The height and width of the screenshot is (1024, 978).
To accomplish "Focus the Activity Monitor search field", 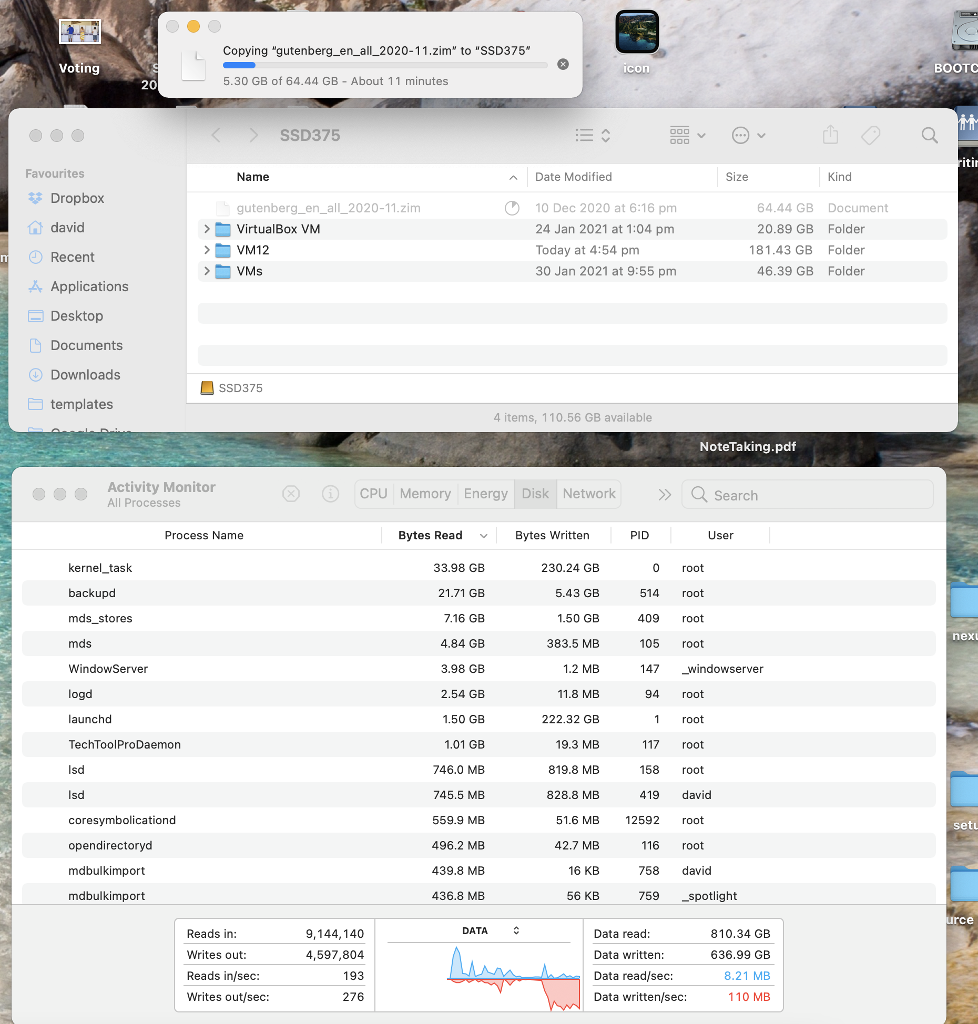I will tap(808, 495).
